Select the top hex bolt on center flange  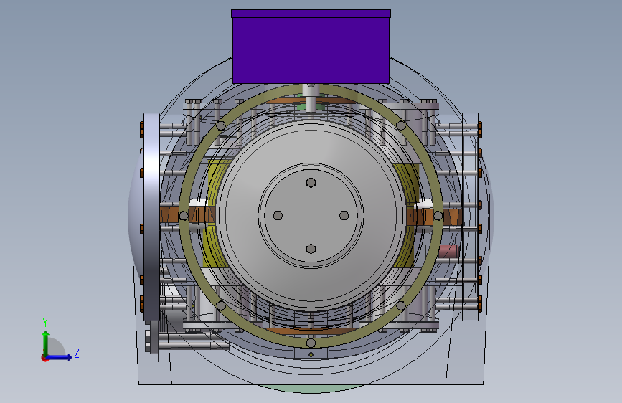point(311,182)
